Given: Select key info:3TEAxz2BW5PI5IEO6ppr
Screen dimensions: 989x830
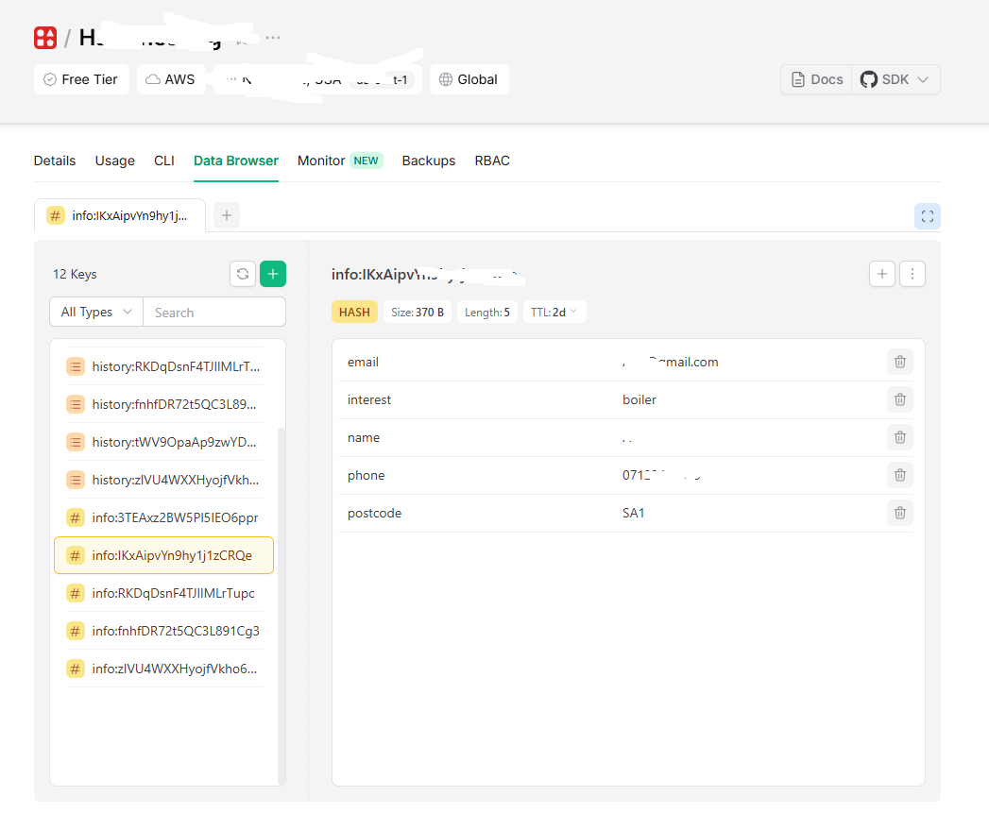Looking at the screenshot, I should (163, 517).
